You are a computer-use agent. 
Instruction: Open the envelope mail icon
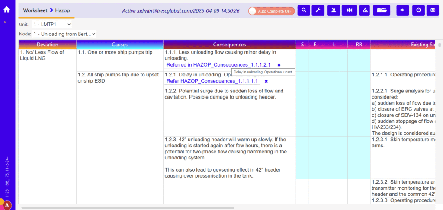coord(433,10)
